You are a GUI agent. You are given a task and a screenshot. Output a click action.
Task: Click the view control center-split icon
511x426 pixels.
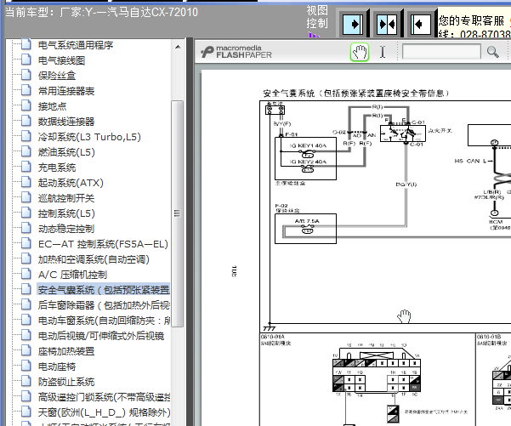click(x=387, y=24)
